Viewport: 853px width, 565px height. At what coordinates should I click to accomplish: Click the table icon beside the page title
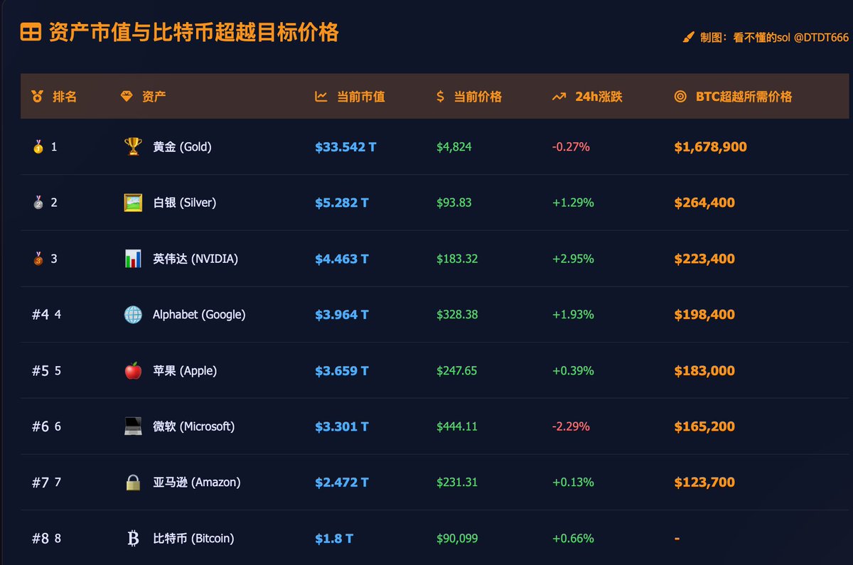(x=31, y=33)
